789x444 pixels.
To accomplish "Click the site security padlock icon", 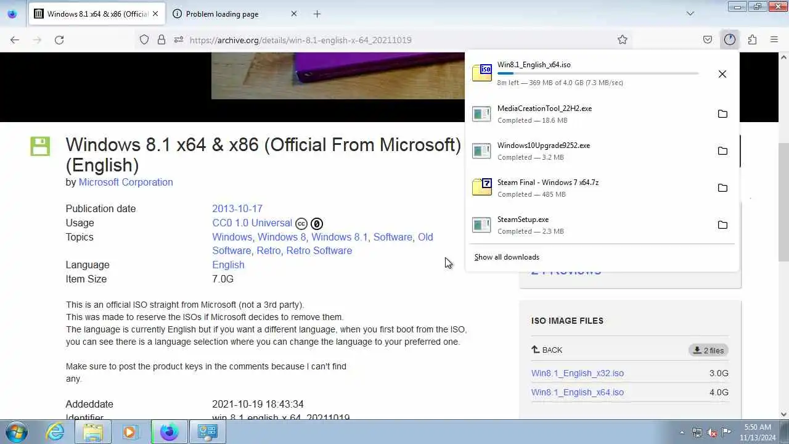I will tap(161, 39).
